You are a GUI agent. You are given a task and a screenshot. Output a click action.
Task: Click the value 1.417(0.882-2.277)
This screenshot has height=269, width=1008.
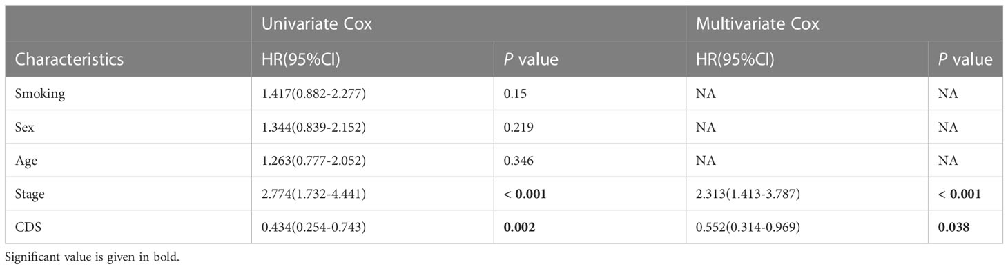tap(313, 94)
